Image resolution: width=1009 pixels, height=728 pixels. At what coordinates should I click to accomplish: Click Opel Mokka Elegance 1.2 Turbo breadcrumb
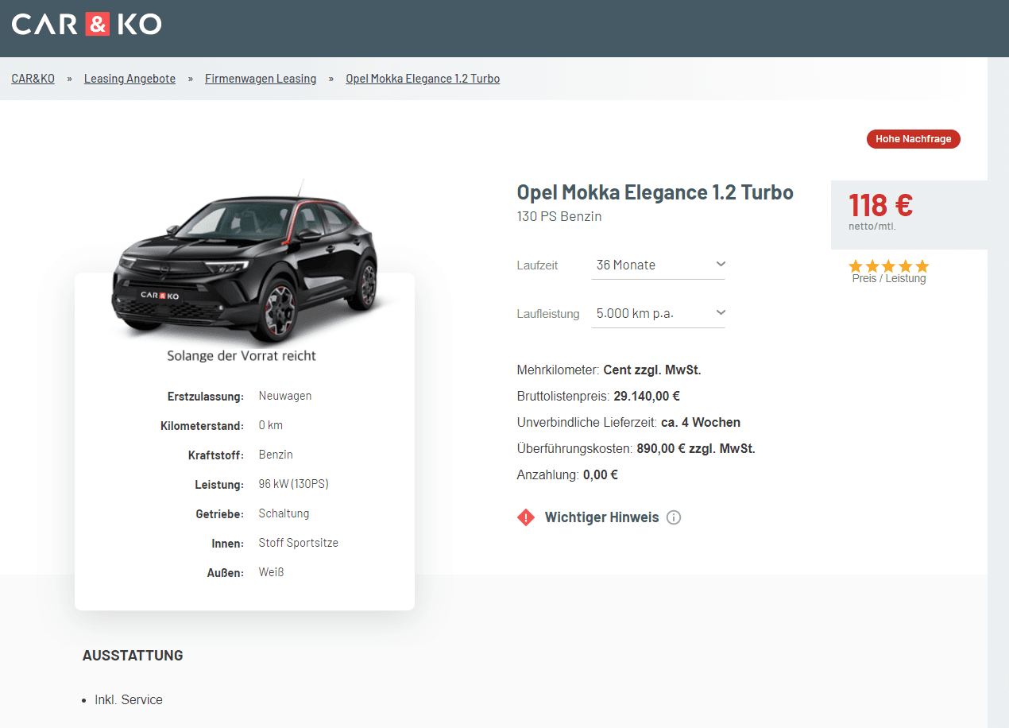coord(423,79)
